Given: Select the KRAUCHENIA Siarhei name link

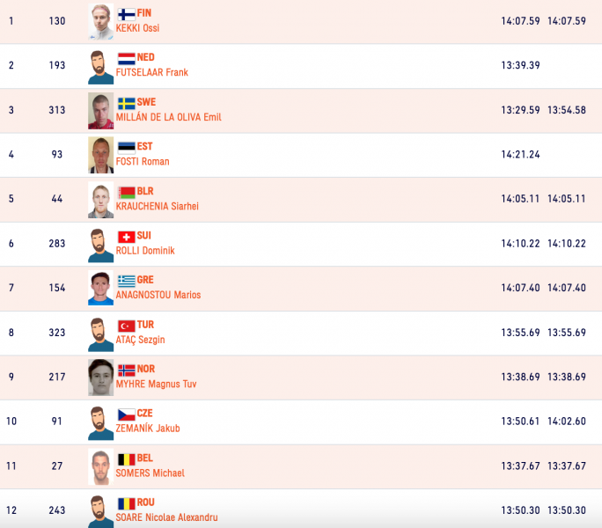Looking at the screenshot, I should (x=157, y=206).
